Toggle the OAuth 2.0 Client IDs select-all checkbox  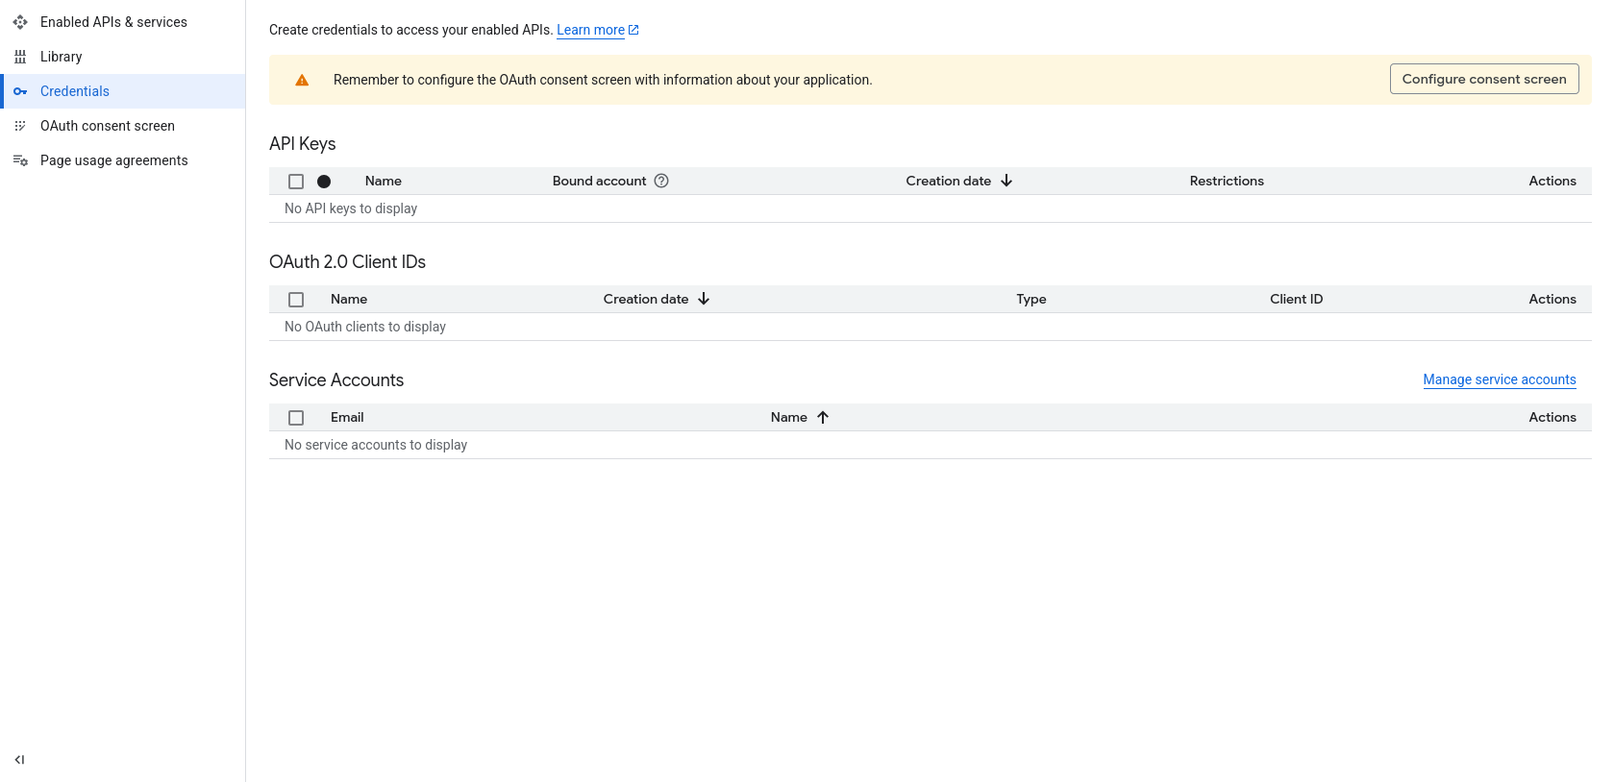coord(296,300)
